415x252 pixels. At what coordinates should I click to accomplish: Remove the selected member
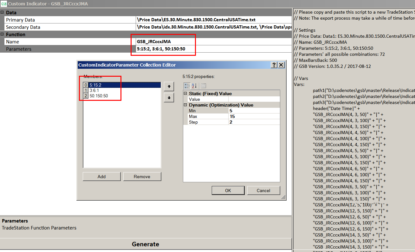tap(142, 177)
